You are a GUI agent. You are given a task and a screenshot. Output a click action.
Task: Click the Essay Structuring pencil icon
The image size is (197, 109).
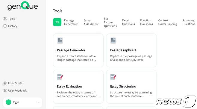(x=113, y=77)
